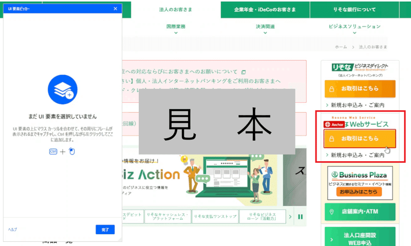The height and width of the screenshot is (246, 411).
Task: Open Webサービス 新規お申込み・ご案内 link
Action: tap(357, 155)
